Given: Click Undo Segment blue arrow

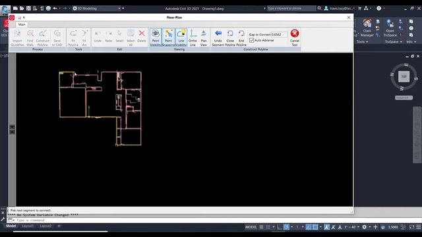Looking at the screenshot, I should click(x=218, y=38).
